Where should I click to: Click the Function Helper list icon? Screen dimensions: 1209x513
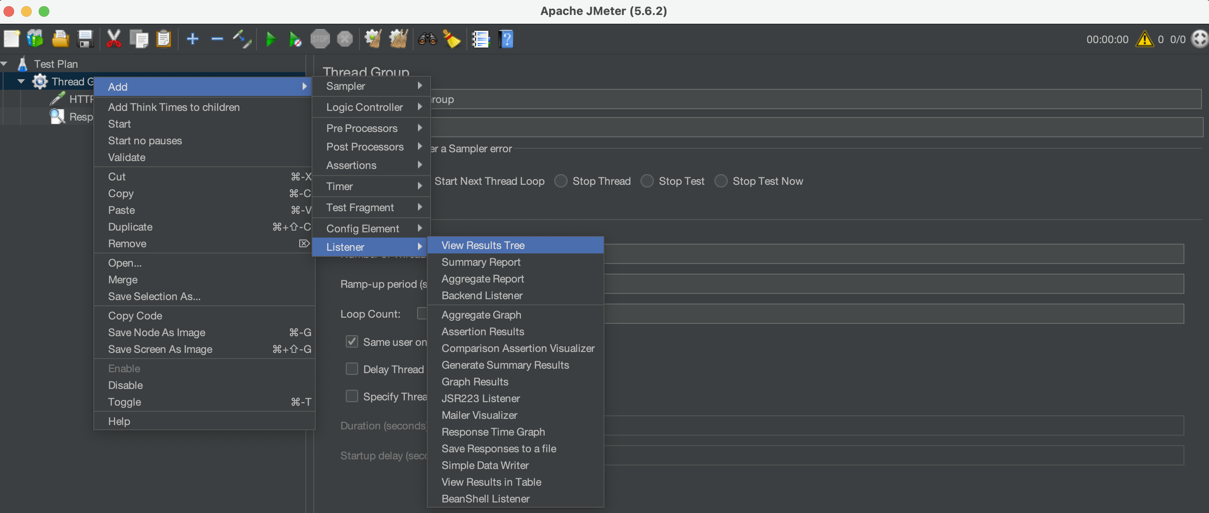[x=480, y=39]
